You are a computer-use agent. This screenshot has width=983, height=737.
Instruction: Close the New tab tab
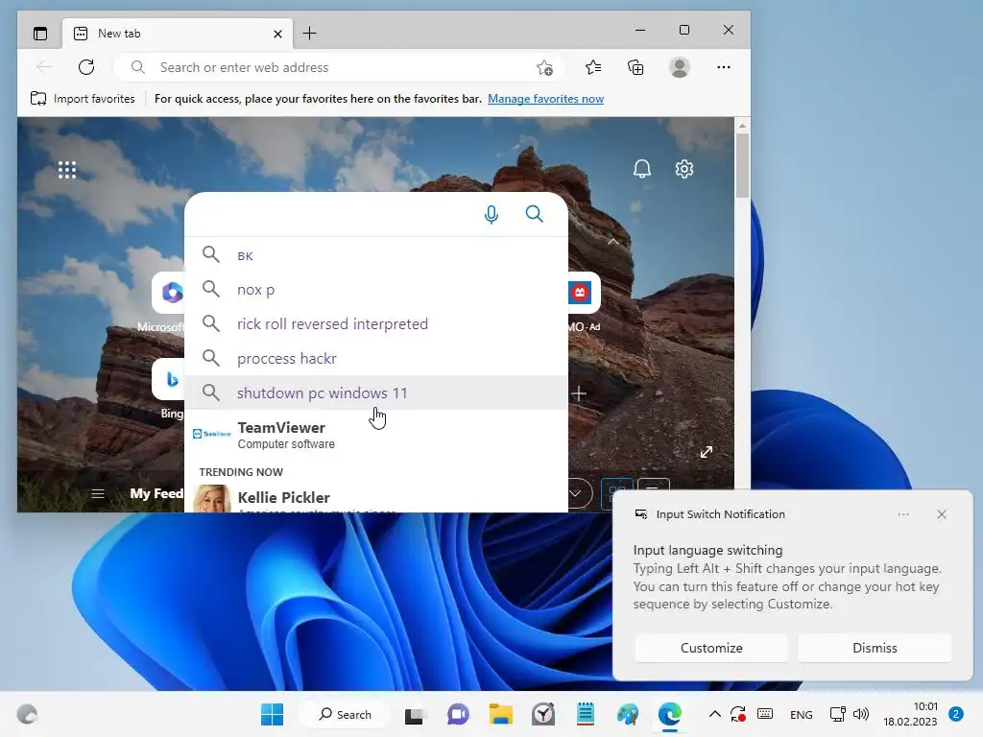[x=277, y=34]
